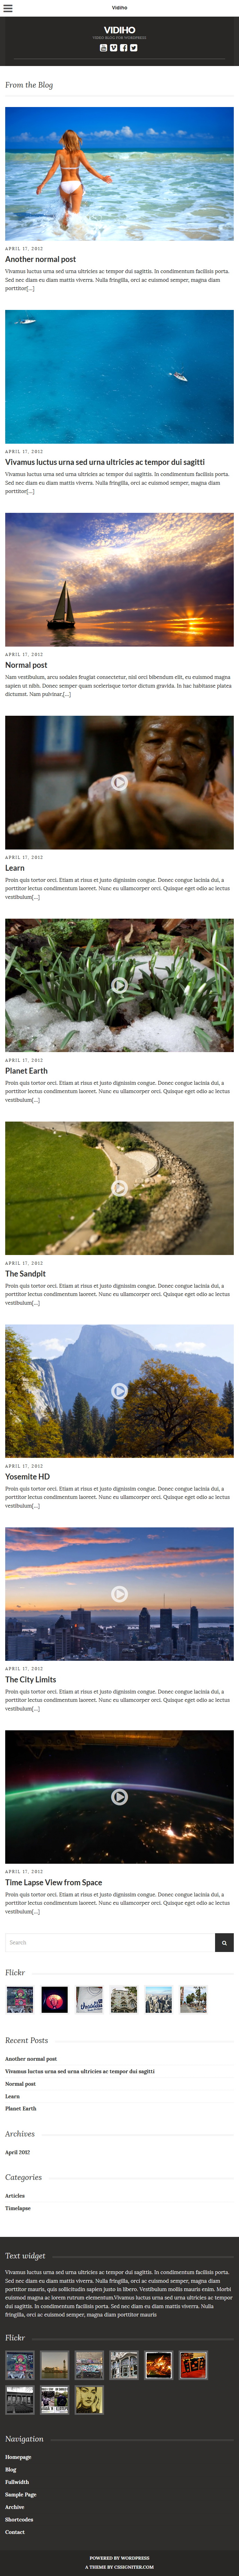Open the sailboat sunset post image
Image resolution: width=239 pixels, height=2576 pixels.
click(x=119, y=580)
